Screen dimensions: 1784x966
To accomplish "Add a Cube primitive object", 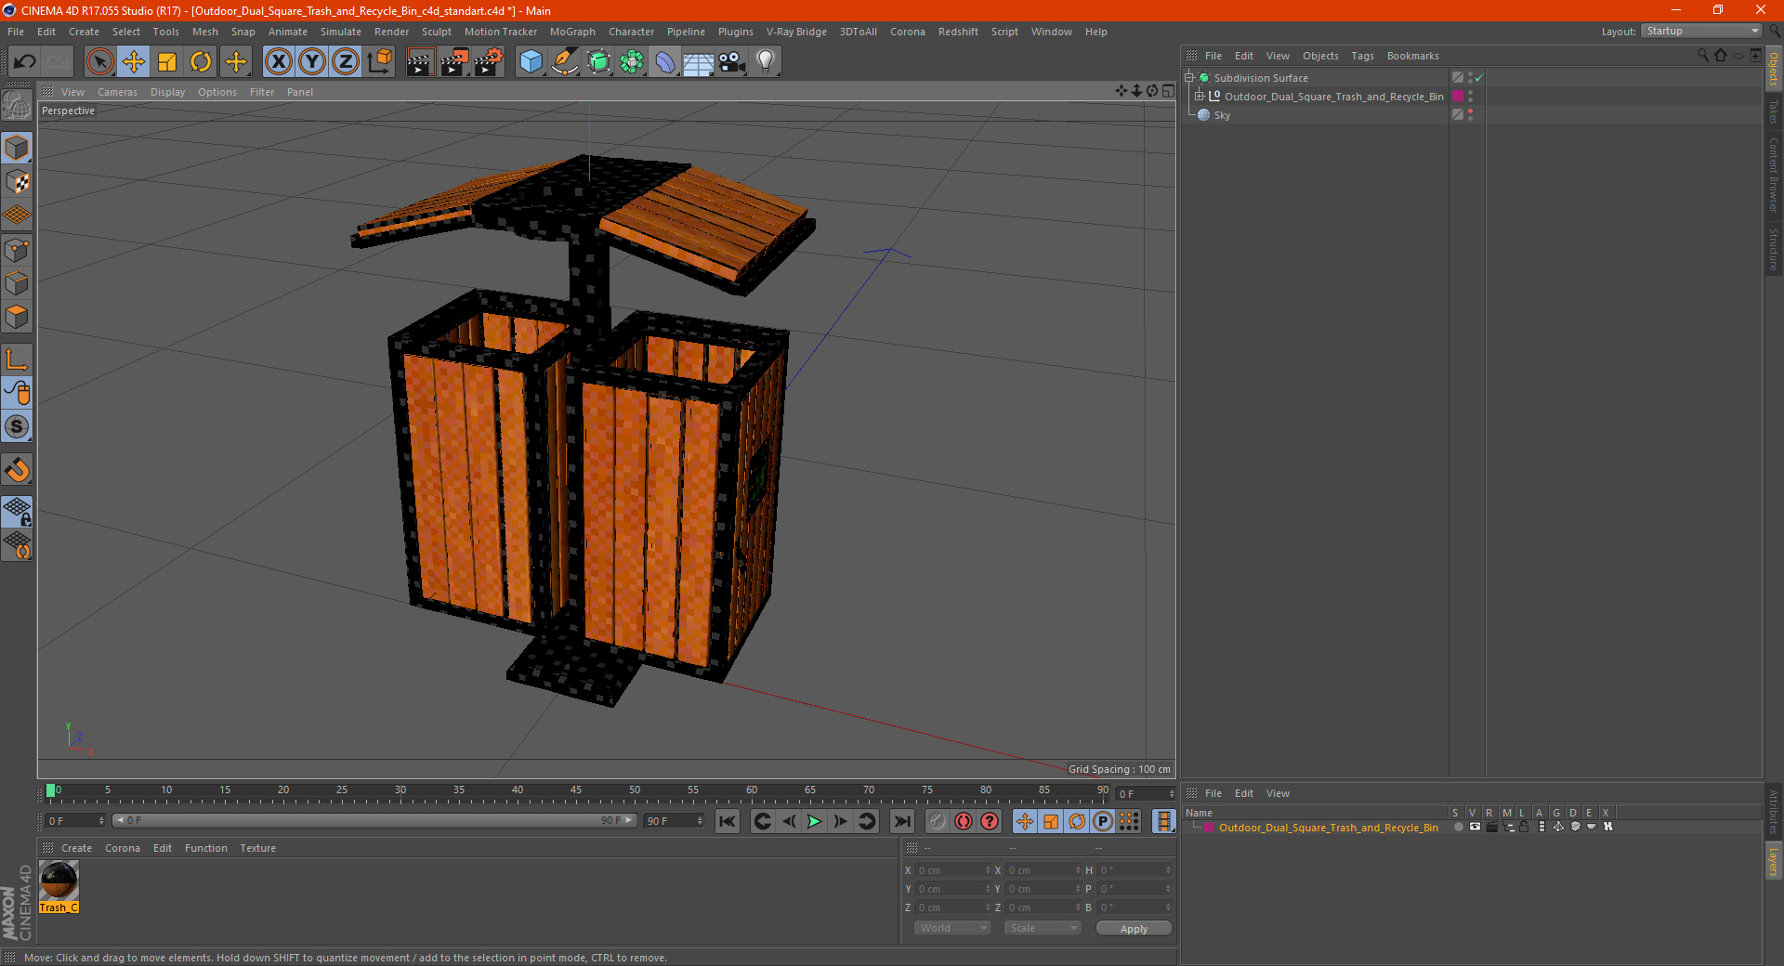I will point(531,62).
